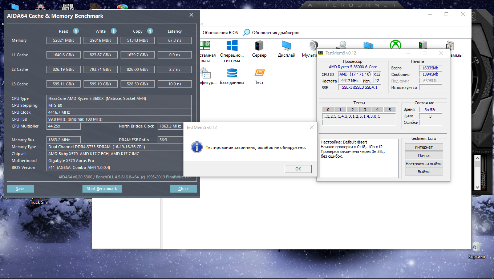This screenshot has height=279, width=494.
Task: Open the Операционная система icon
Action: click(x=232, y=51)
